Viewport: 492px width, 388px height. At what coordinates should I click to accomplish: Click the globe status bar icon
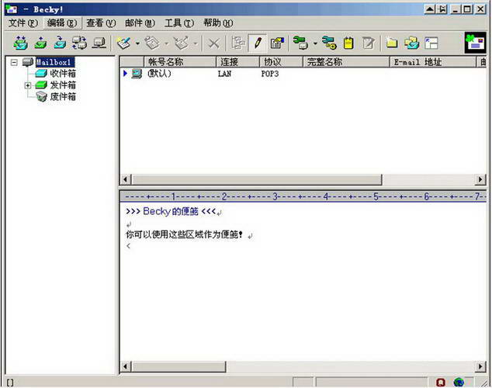point(459,382)
